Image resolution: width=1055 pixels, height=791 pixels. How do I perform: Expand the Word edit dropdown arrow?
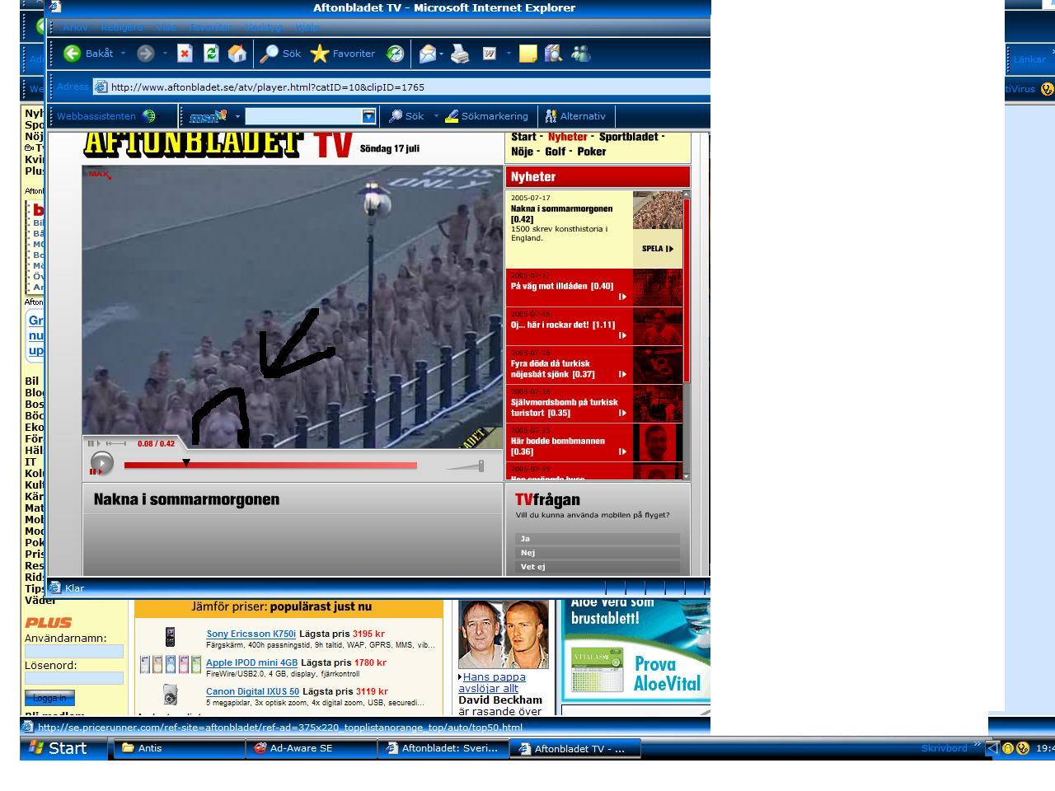(509, 54)
